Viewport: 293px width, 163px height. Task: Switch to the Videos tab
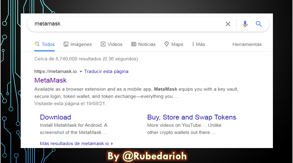click(112, 44)
